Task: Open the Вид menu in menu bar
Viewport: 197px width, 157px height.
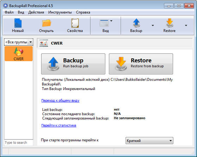Action: pyautogui.click(x=21, y=12)
